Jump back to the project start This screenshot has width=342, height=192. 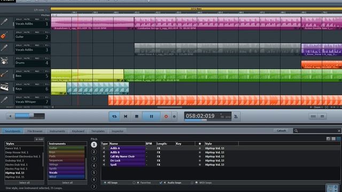(x=126, y=116)
